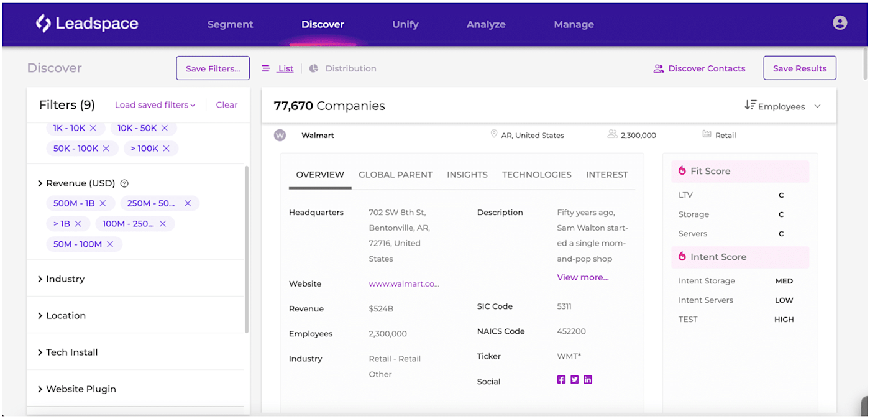Screen dimensions: 870x419
Task: Open the user profile avatar icon
Action: (x=840, y=23)
